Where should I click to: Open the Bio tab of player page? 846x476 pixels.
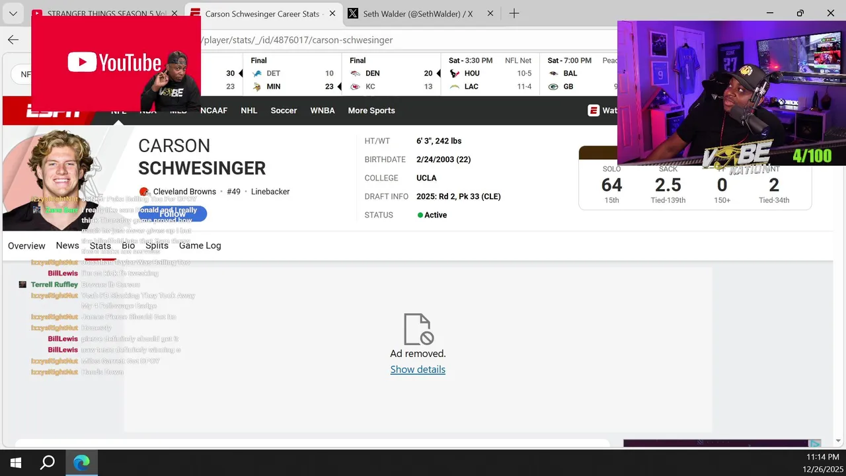[x=128, y=245]
